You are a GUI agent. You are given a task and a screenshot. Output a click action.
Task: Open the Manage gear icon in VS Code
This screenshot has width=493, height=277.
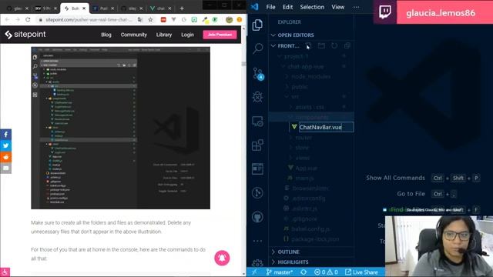(x=257, y=263)
